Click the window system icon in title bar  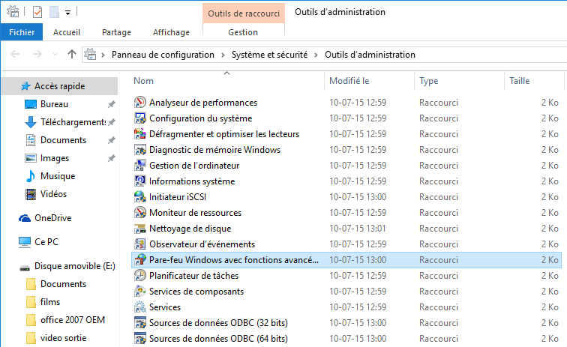(13, 11)
